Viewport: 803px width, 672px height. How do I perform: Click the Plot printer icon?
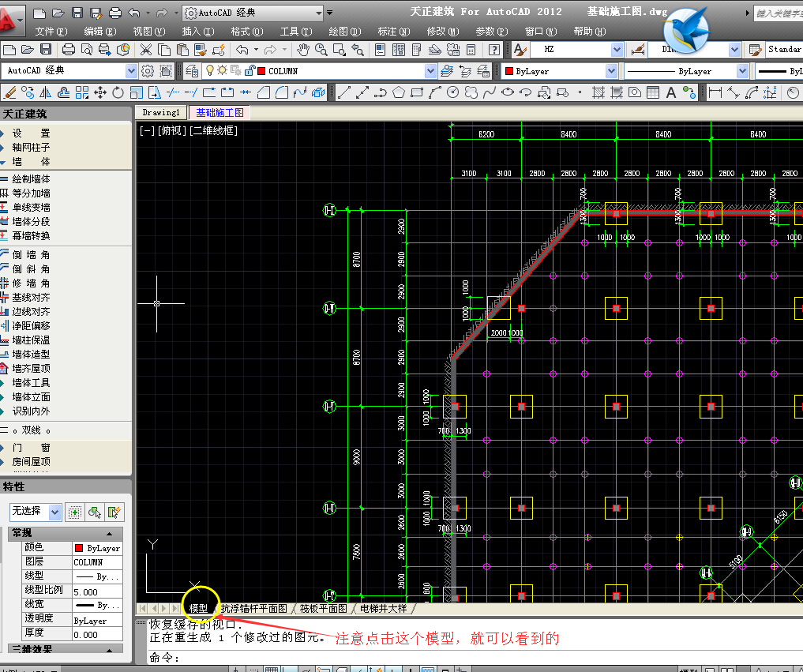pos(68,50)
